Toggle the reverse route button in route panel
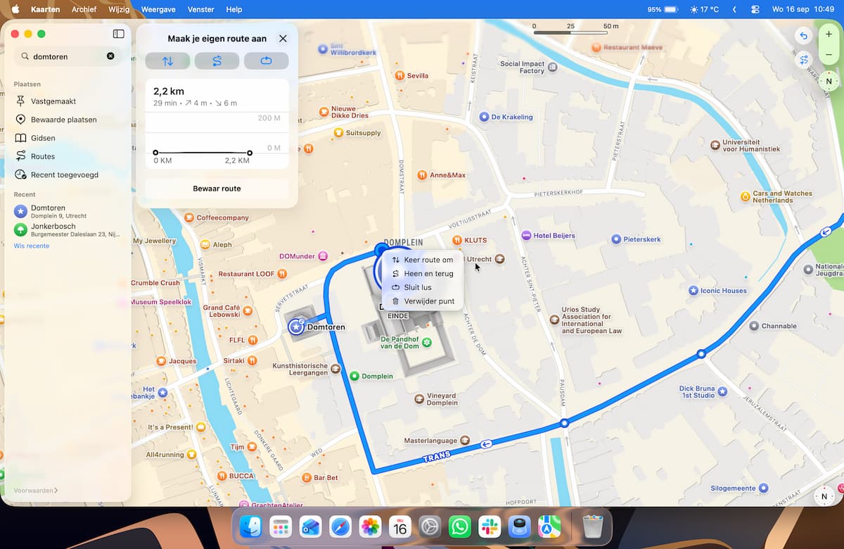The image size is (844, 549). click(167, 61)
